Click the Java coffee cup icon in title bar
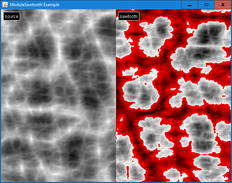Screen dimensions: 232x183 (x=5, y=5)
